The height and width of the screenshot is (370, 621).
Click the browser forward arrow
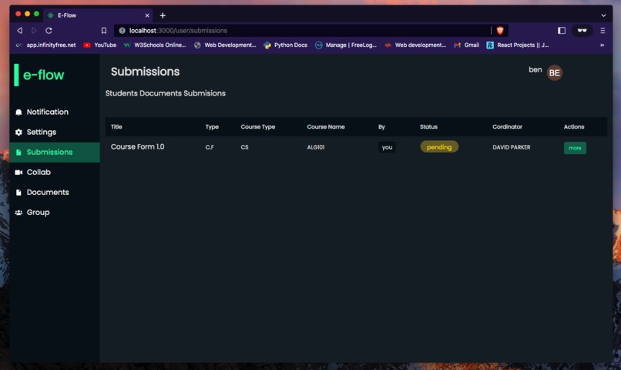(x=34, y=31)
